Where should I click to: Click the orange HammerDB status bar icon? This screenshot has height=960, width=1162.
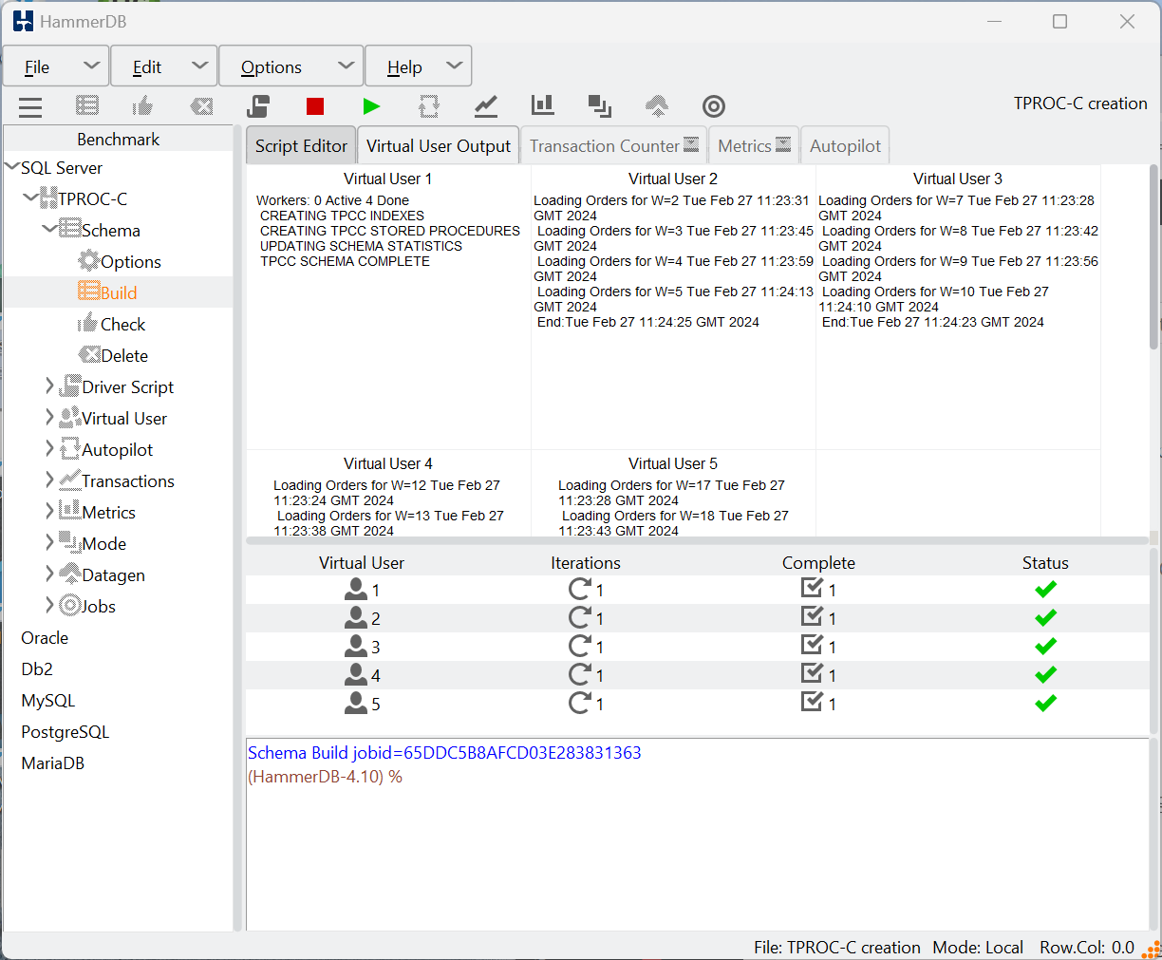click(1151, 949)
